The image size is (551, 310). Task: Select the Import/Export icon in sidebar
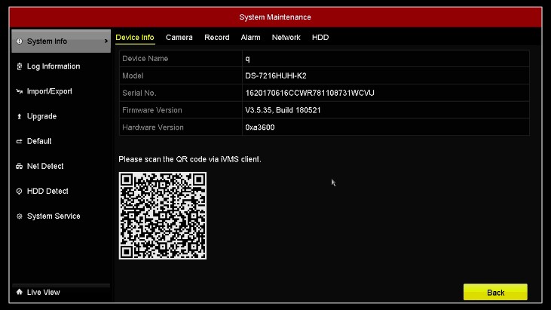pyautogui.click(x=20, y=91)
